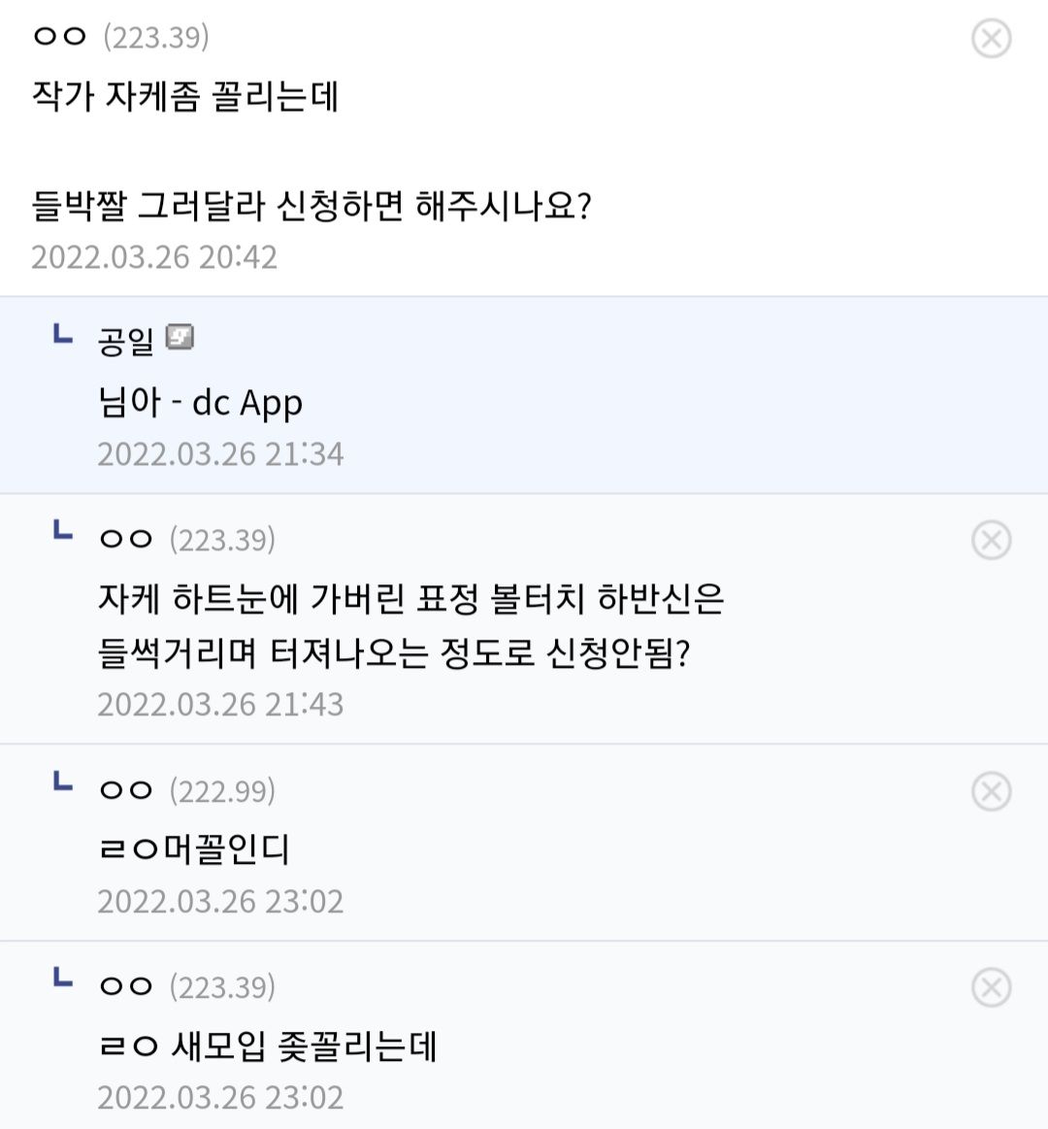The height and width of the screenshot is (1129, 1048).
Task: Select the comment text 들박짤 그러달라 신청하면 해주시나요?
Action: 311,206
